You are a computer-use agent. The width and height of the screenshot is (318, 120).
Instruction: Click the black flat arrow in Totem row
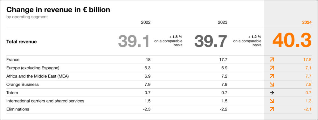pyautogui.click(x=272, y=93)
